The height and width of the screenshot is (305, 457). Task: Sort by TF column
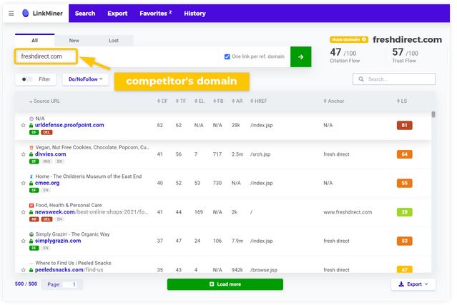click(x=181, y=101)
